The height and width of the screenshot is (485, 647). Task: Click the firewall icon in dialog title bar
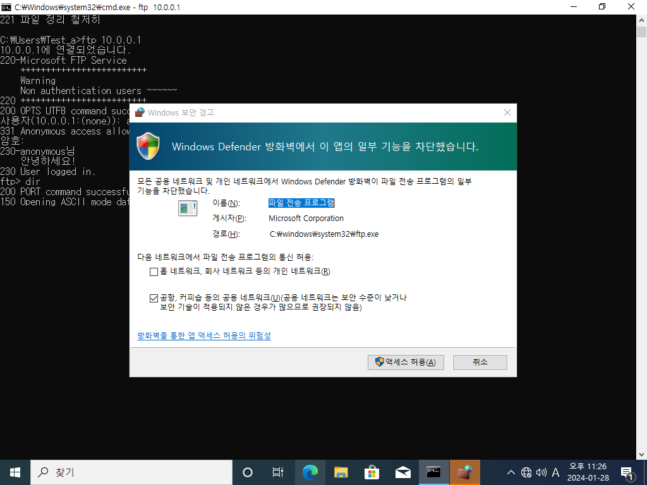point(140,112)
